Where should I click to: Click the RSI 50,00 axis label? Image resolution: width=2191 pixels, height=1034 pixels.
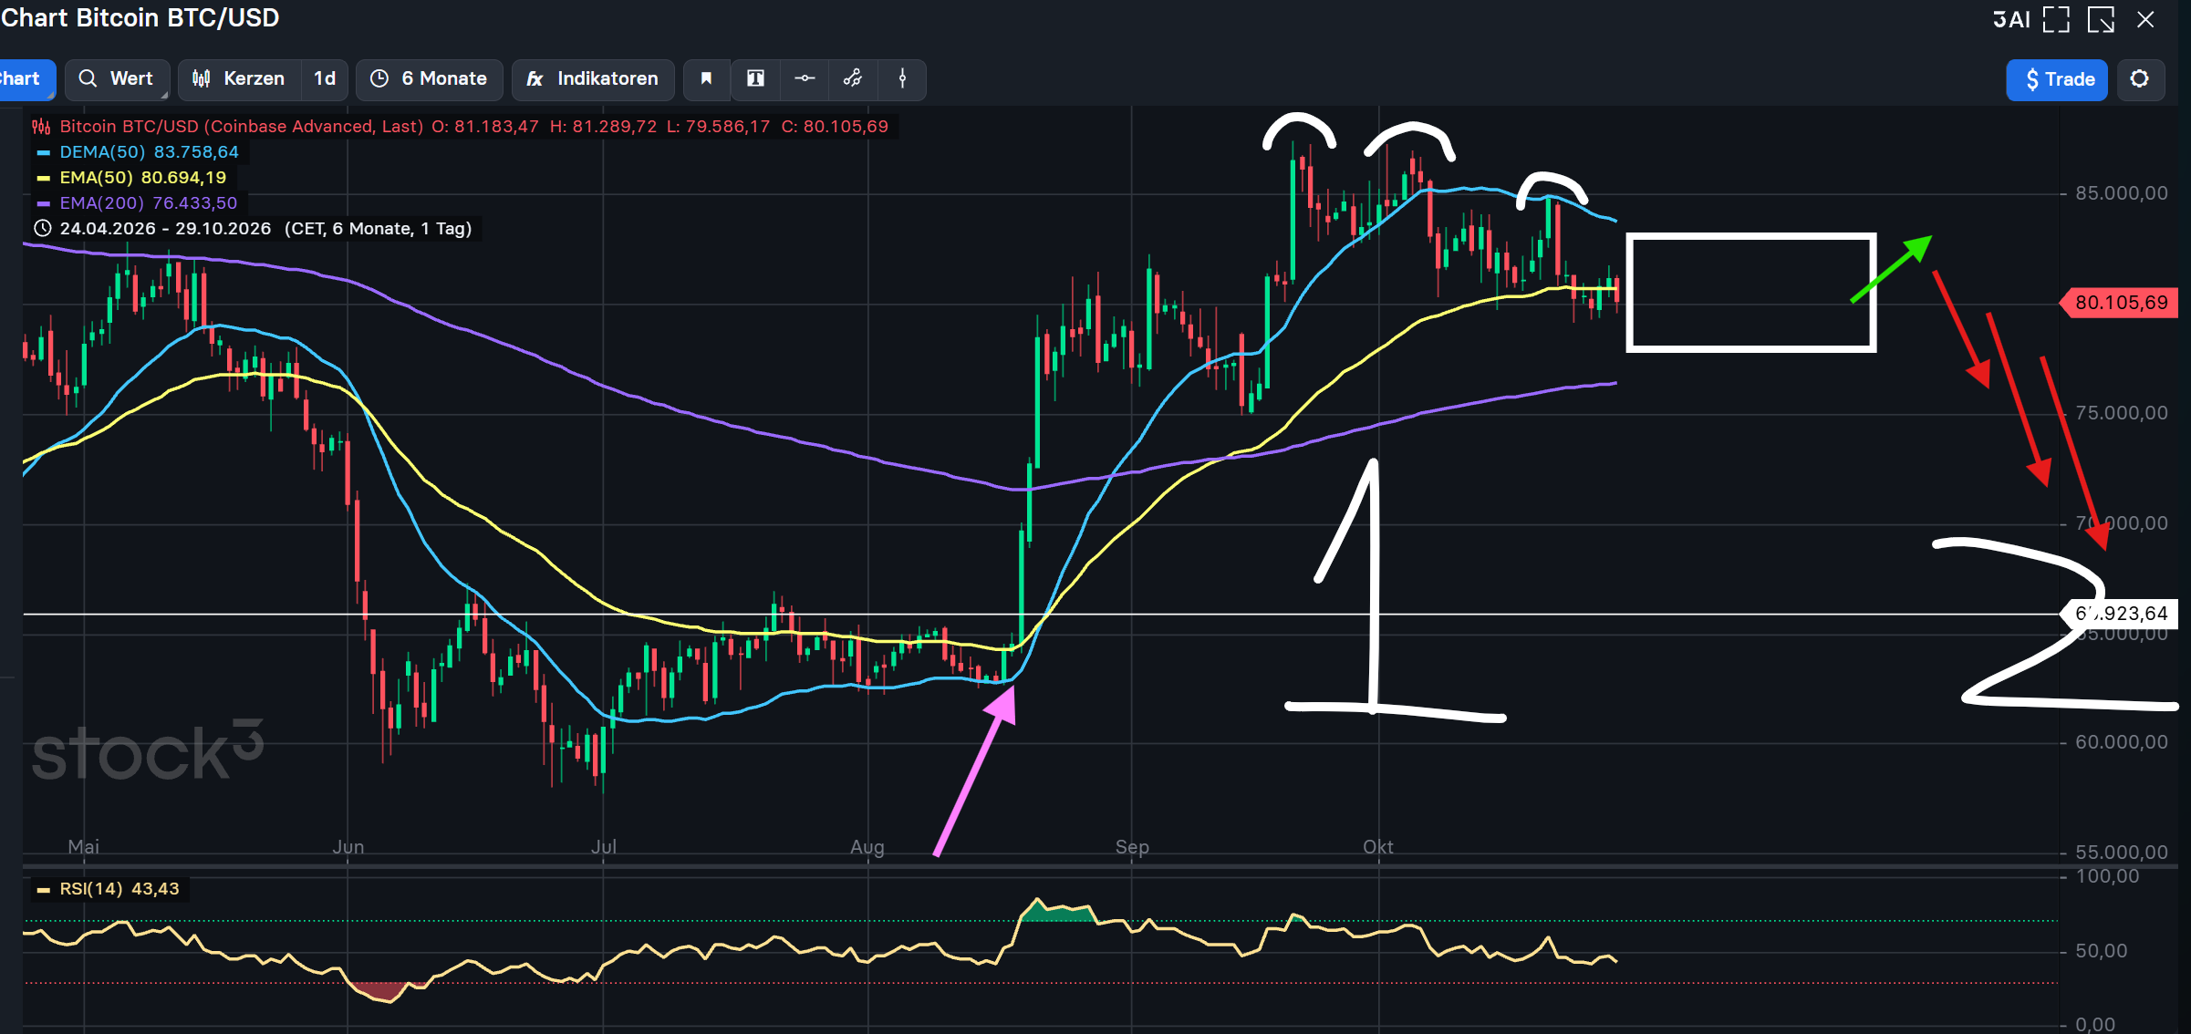click(x=2101, y=951)
